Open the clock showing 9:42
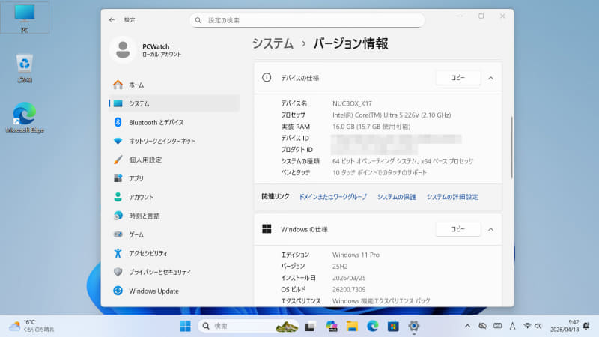The image size is (599, 337). pos(565,326)
